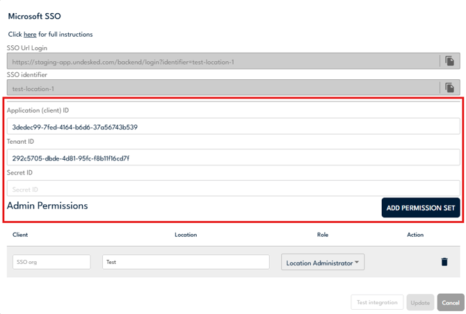Click the Location field containing Test
Image resolution: width=466 pixels, height=314 pixels.
click(x=186, y=262)
